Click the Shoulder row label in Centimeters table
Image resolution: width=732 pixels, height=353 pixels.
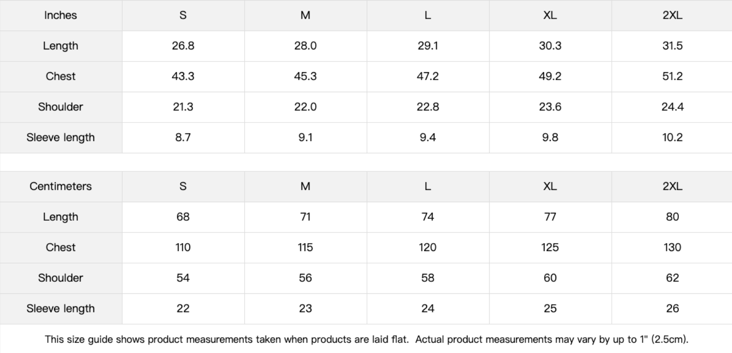click(x=61, y=278)
